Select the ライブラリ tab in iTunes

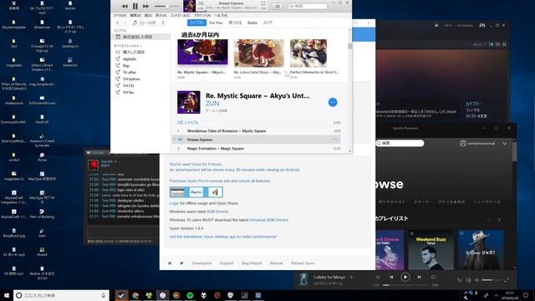(x=196, y=23)
